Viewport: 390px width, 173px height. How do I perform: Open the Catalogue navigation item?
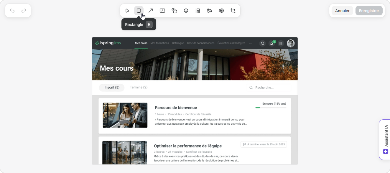coord(178,43)
